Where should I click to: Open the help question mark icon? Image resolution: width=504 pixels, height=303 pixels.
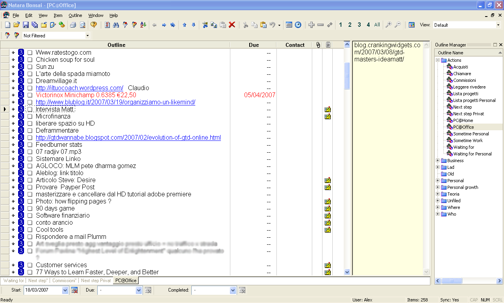pos(94,25)
